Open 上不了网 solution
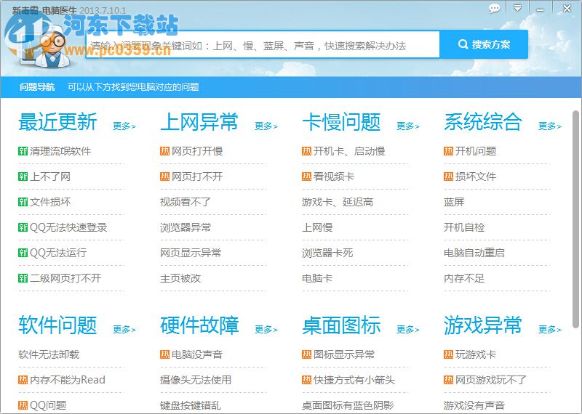 click(x=50, y=176)
